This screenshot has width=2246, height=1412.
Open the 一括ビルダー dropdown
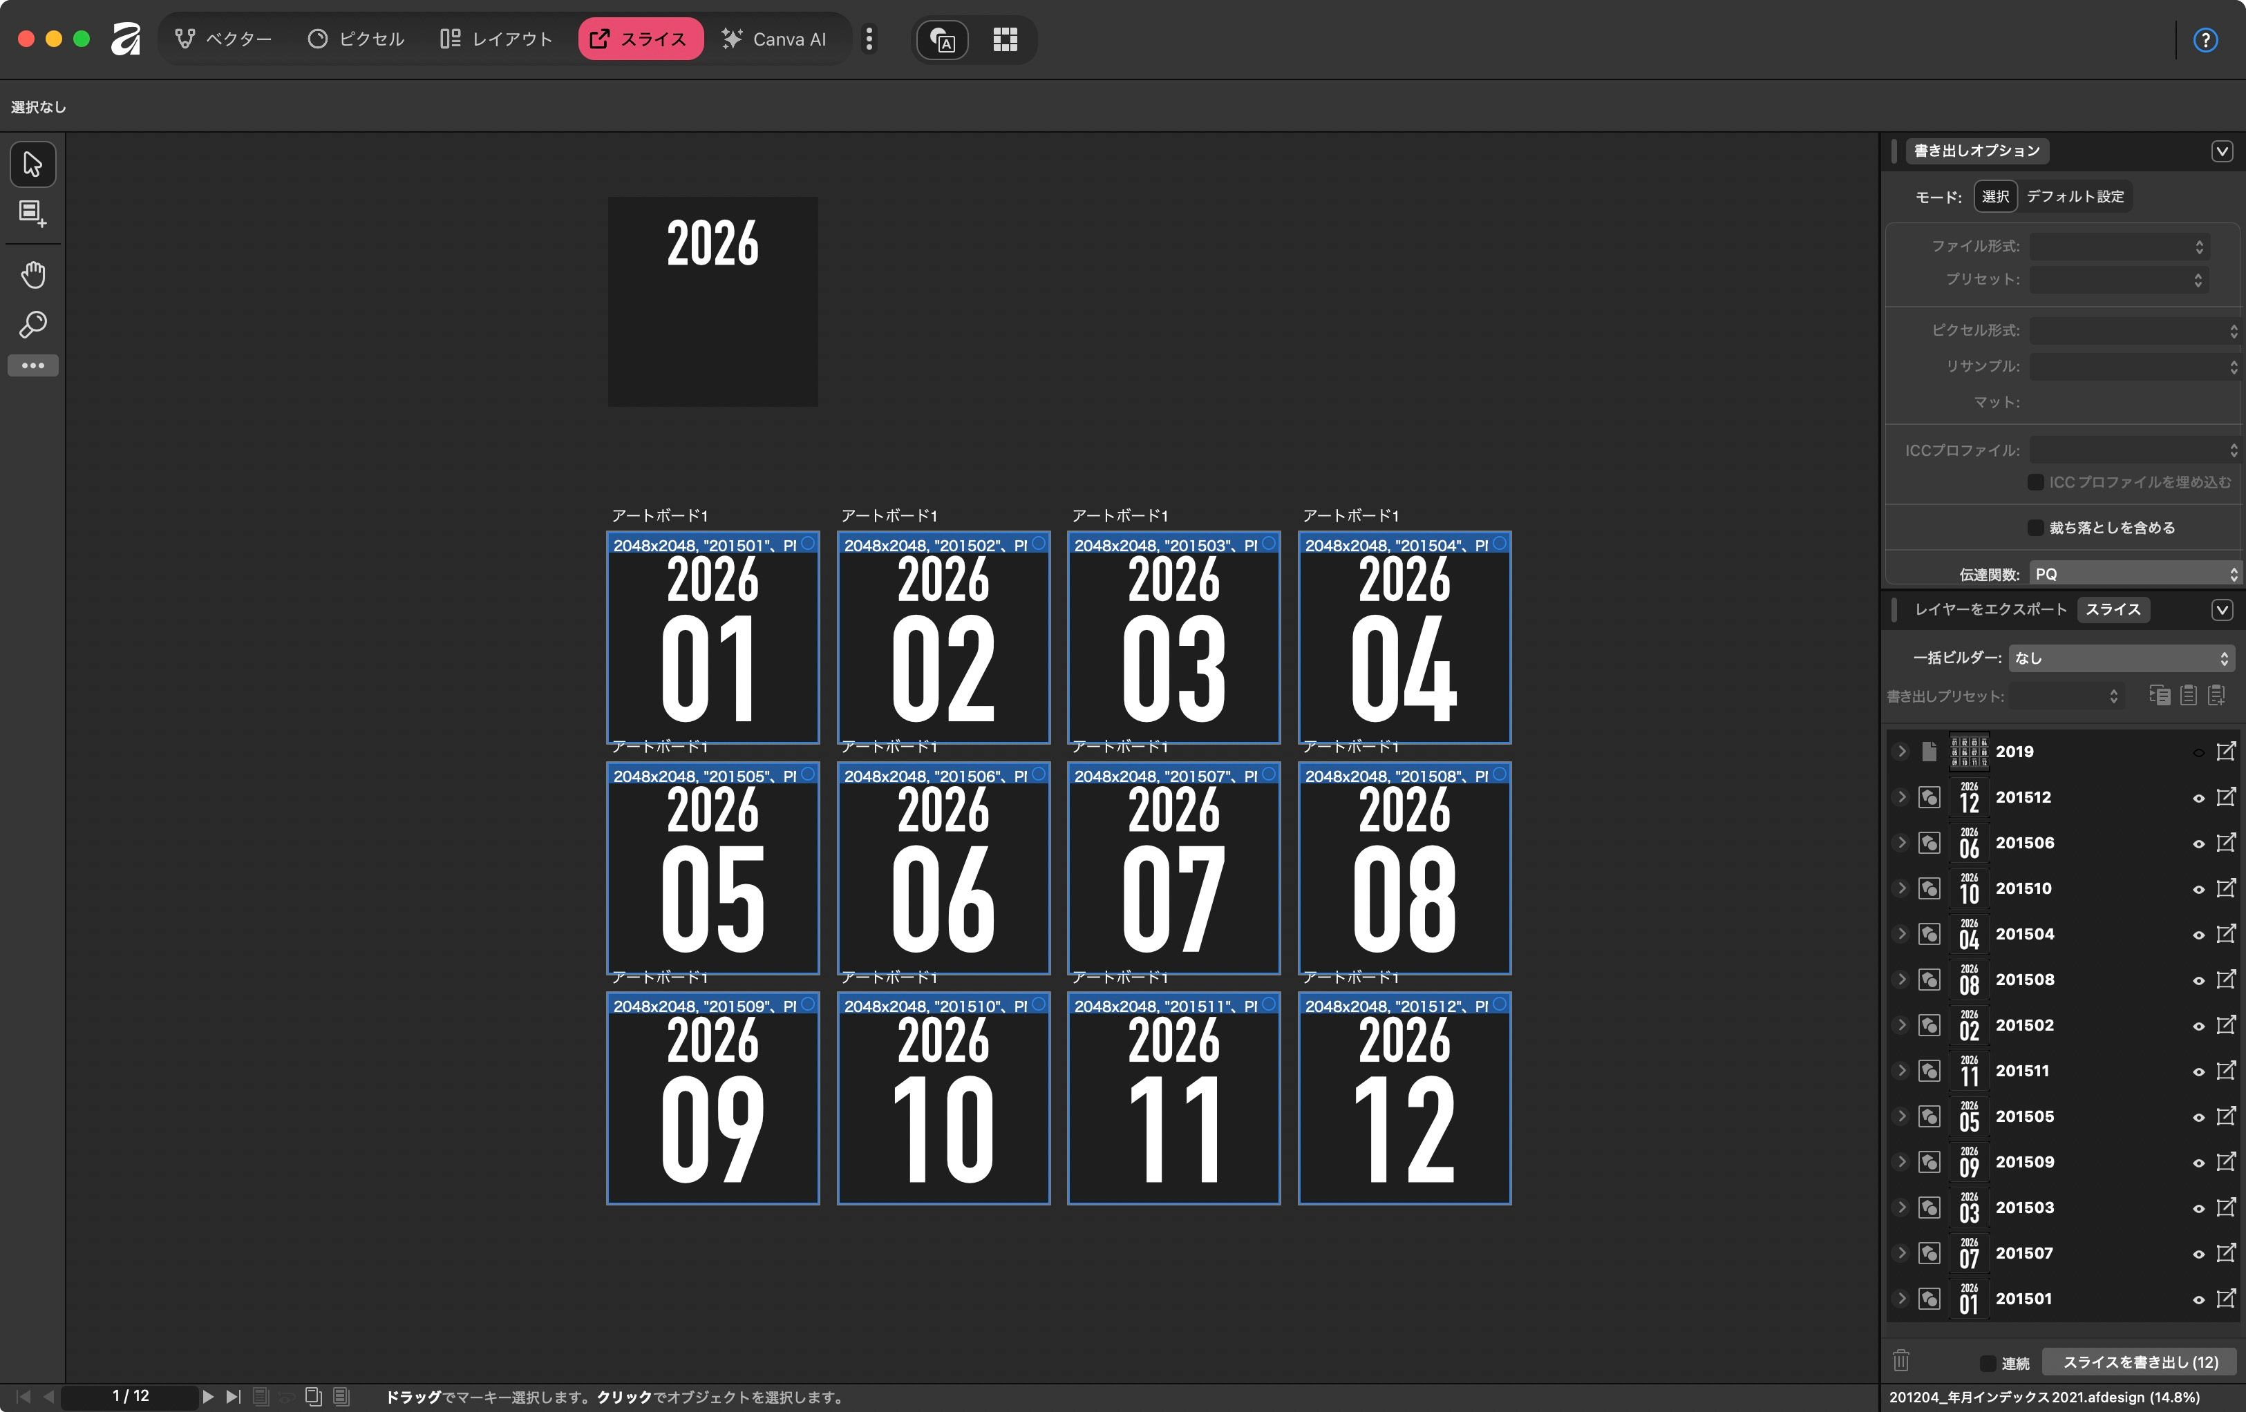click(2121, 658)
